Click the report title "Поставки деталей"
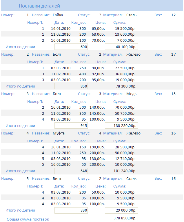184x222 pixels. 39,6
